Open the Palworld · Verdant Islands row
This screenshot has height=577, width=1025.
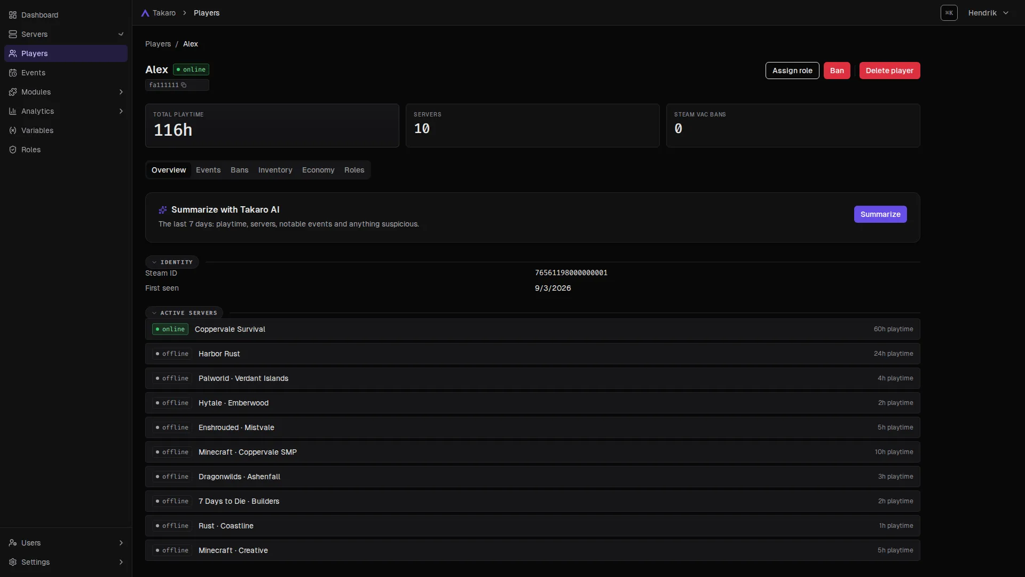[x=532, y=378]
